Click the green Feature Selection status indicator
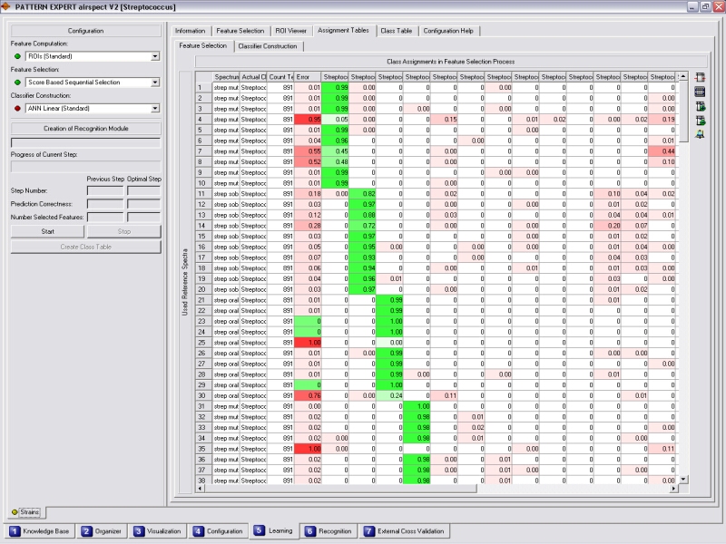This screenshot has height=544, width=726. coord(16,83)
